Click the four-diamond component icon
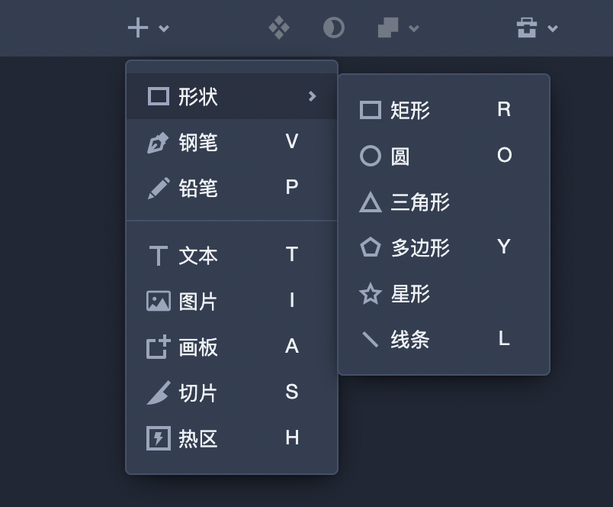This screenshot has height=507, width=613. tap(279, 27)
